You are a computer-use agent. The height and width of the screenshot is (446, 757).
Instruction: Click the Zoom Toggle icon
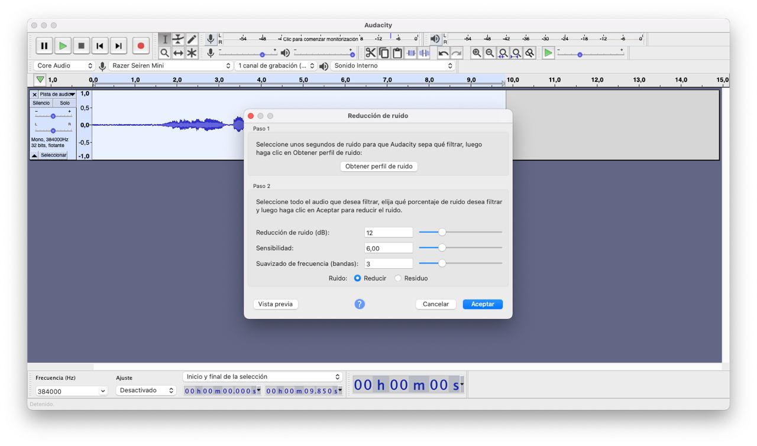pos(530,53)
